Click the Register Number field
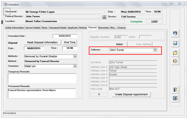Image resolution: width=187 pixels, height=118 pixels. (121, 37)
